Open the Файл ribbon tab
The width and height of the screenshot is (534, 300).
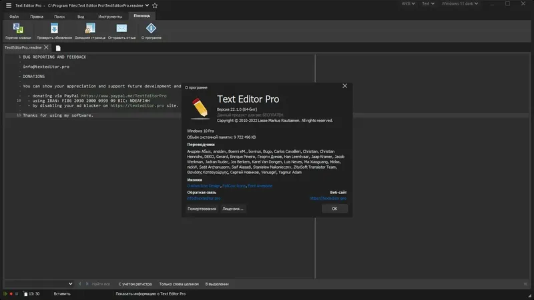(x=14, y=17)
